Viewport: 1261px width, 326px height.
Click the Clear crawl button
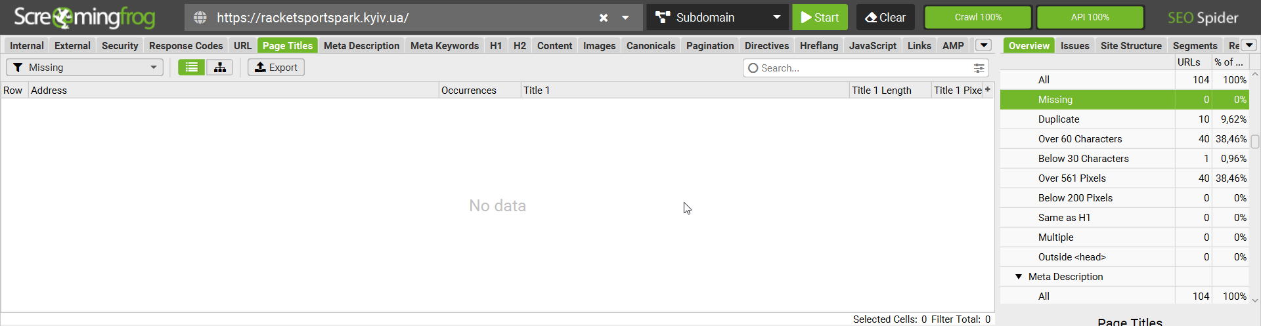click(x=885, y=18)
